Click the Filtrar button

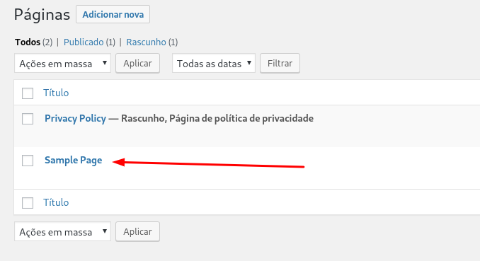280,64
